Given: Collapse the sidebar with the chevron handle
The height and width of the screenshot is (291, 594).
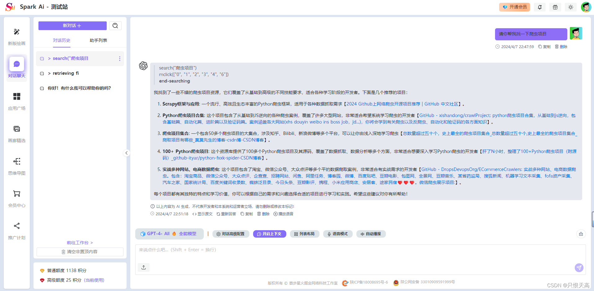Looking at the screenshot, I should (127, 153).
